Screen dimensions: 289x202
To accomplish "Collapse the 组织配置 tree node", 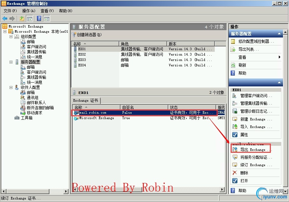I will 11,37.
